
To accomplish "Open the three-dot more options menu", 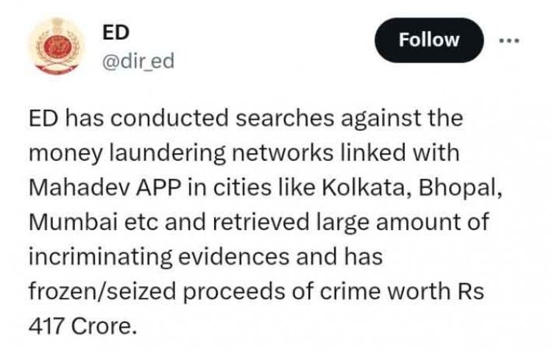I will coord(509,40).
